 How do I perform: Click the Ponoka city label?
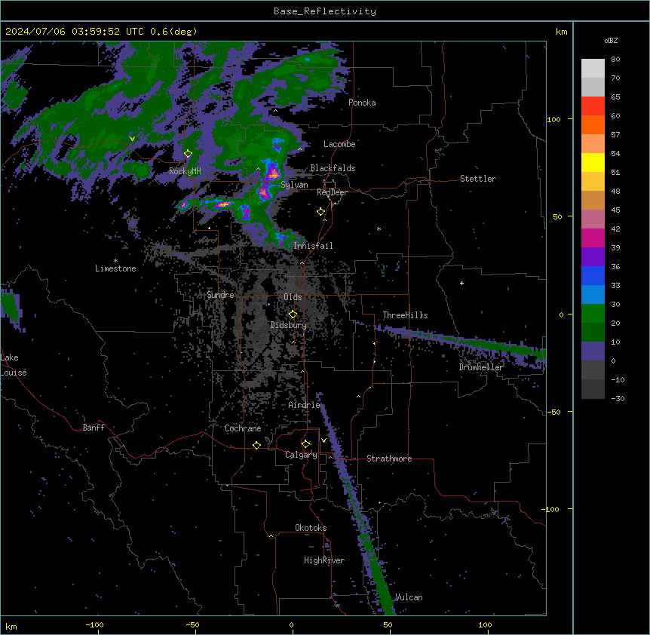[362, 103]
